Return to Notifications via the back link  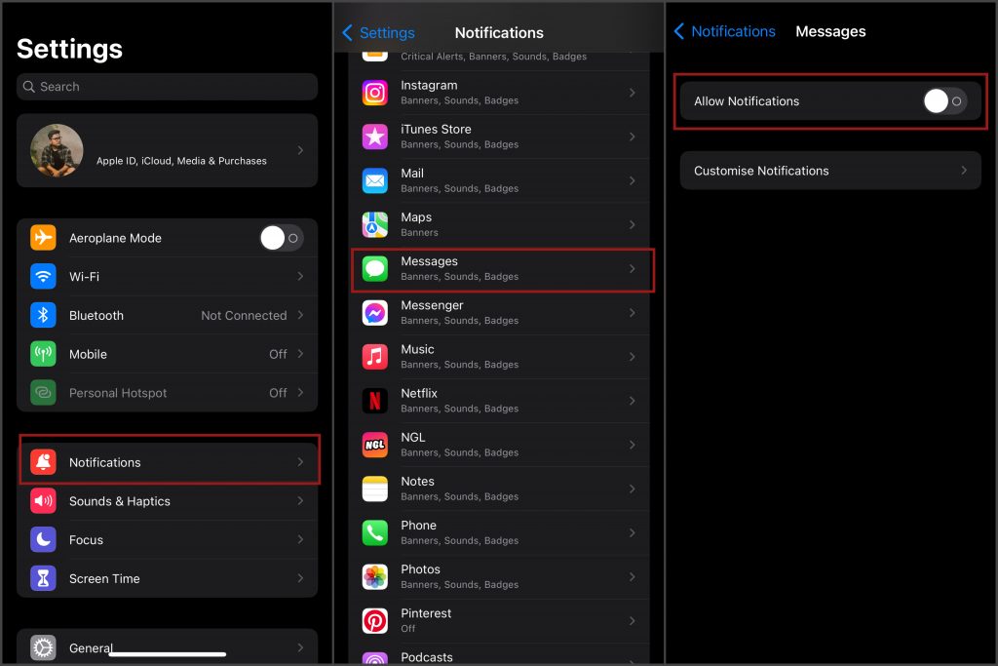coord(724,30)
